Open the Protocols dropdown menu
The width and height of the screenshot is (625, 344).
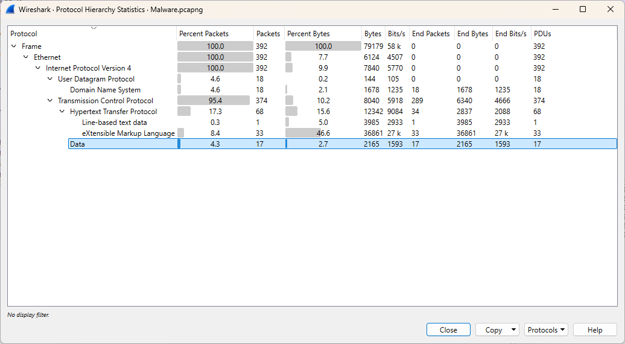[546, 330]
